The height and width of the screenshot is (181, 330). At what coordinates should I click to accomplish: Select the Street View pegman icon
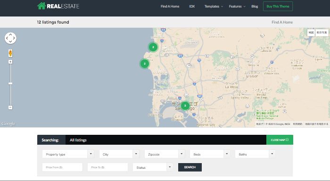coord(10,53)
